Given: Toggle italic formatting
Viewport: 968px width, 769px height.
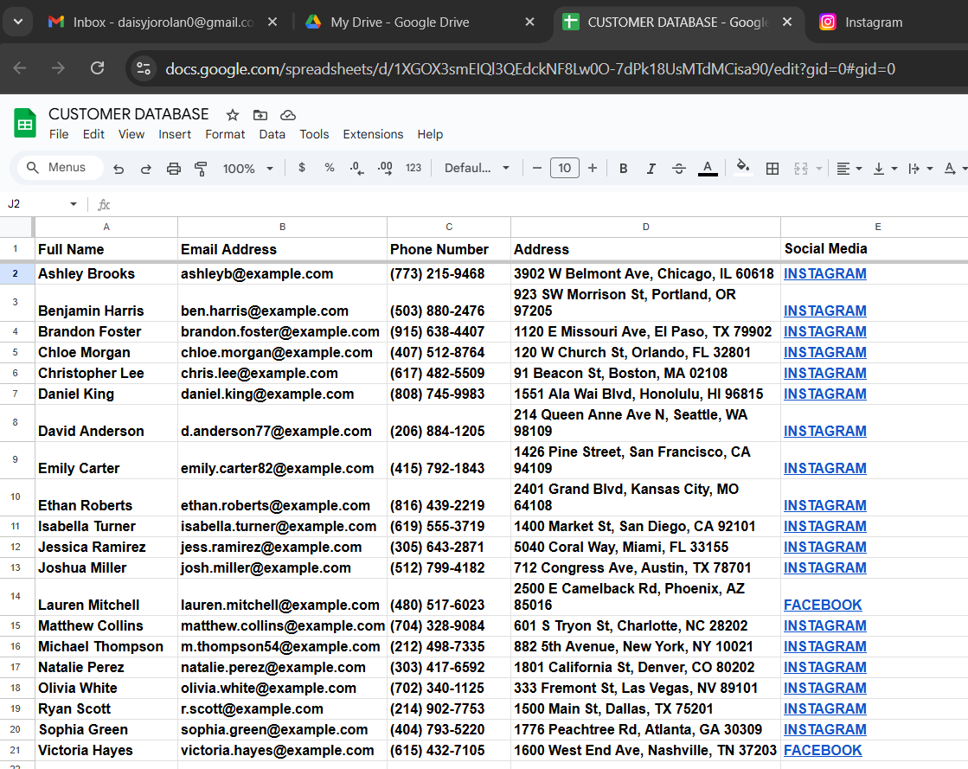Looking at the screenshot, I should pyautogui.click(x=651, y=169).
